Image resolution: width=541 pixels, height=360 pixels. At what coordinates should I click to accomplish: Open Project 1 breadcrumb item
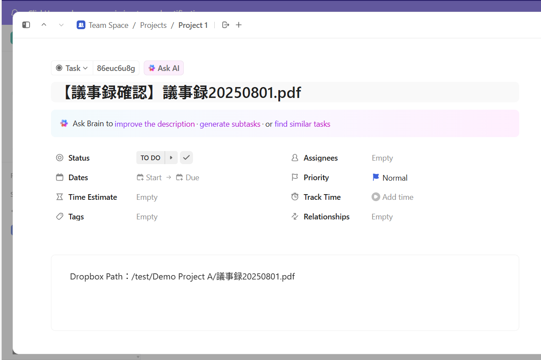pos(193,25)
